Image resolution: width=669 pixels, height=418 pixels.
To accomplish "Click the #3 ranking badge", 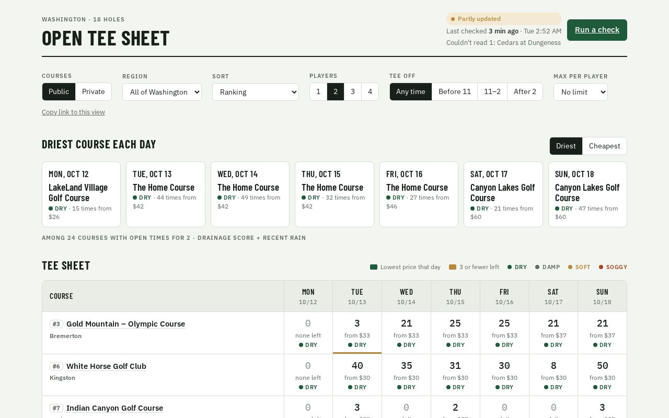I will point(56,324).
